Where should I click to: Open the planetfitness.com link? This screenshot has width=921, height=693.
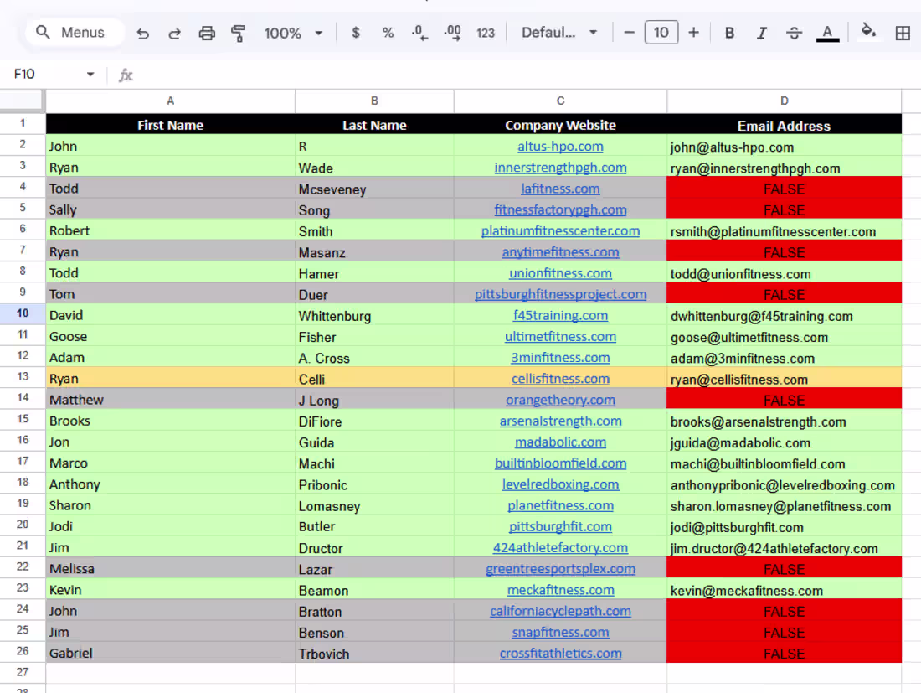coord(560,506)
